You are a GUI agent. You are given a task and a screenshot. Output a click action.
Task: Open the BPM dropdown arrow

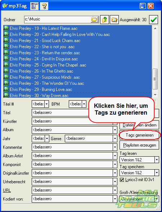point(84,104)
